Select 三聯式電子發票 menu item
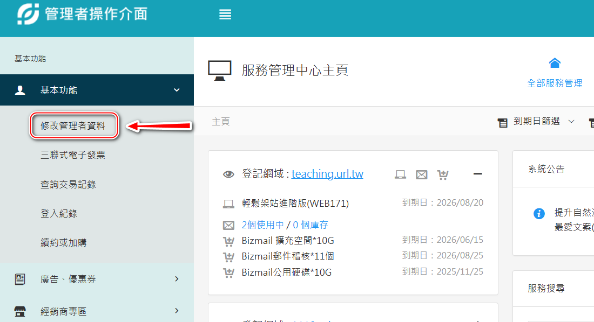 click(73, 156)
